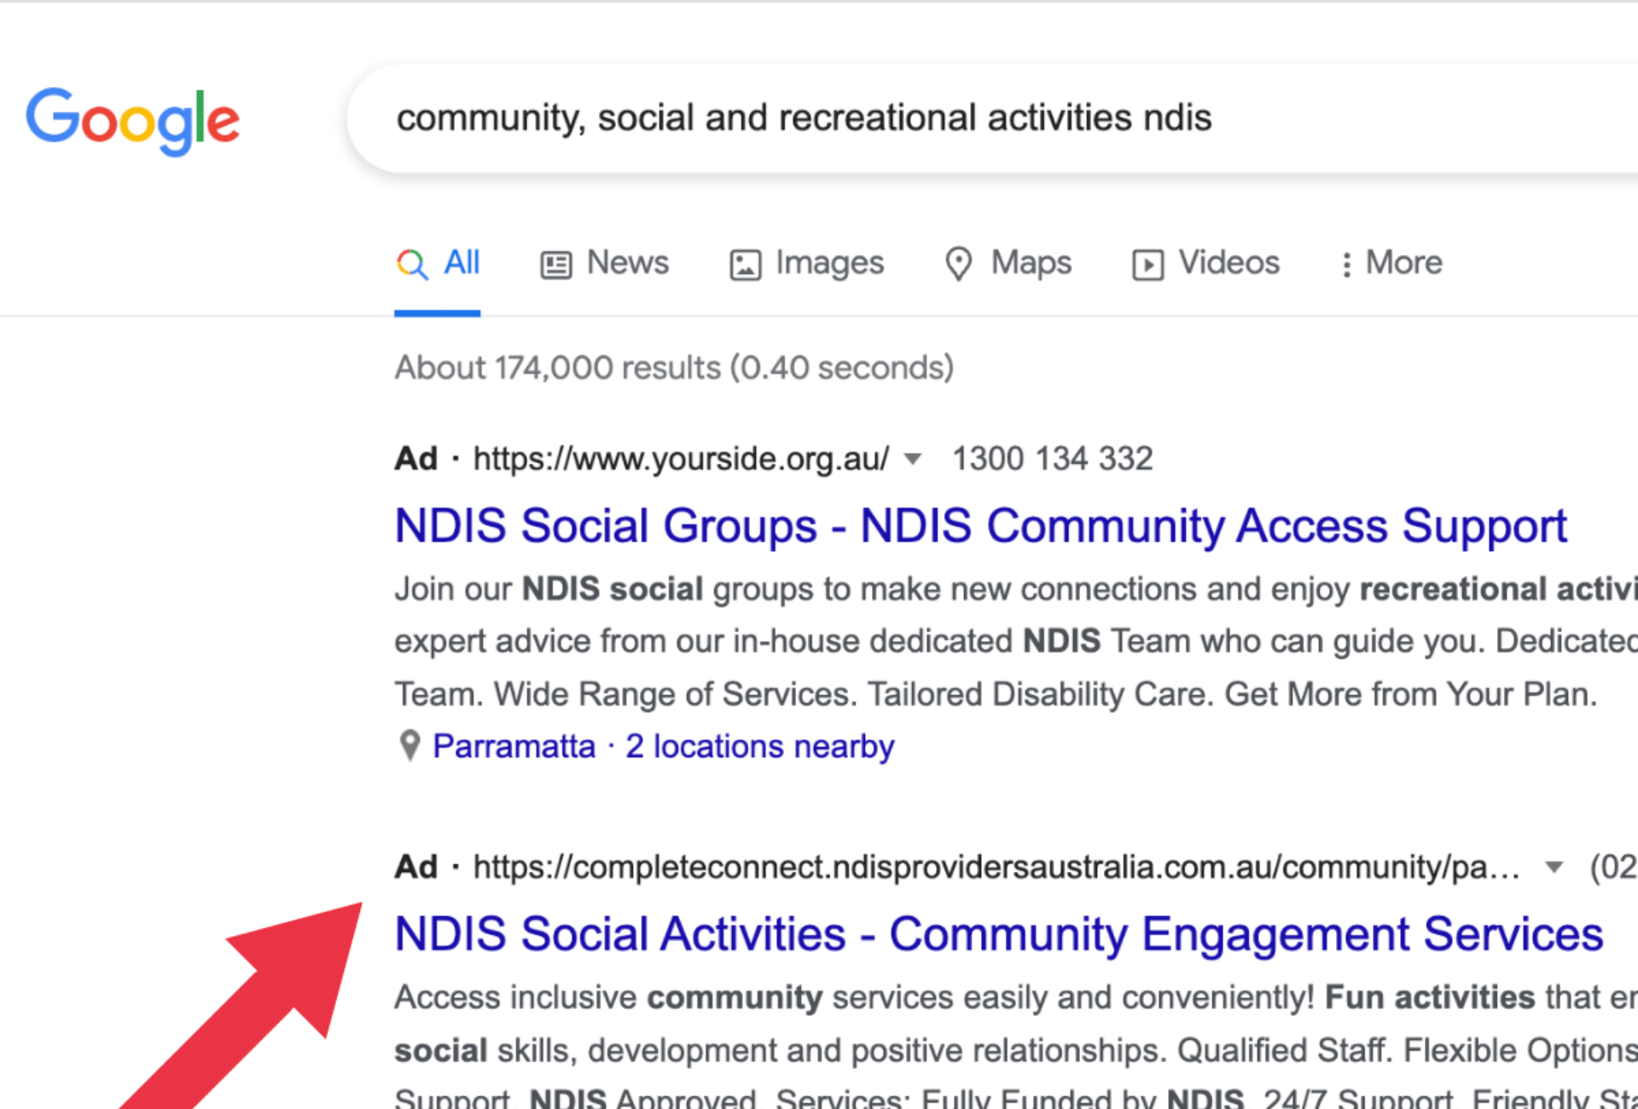Open the Videos results tab
The width and height of the screenshot is (1638, 1109).
(1228, 263)
